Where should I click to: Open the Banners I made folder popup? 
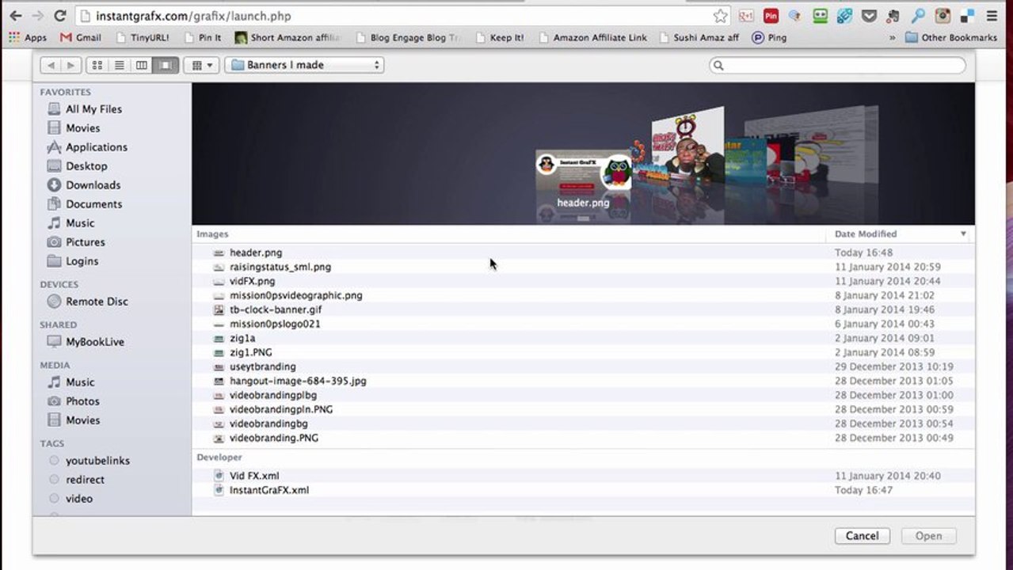(x=304, y=65)
